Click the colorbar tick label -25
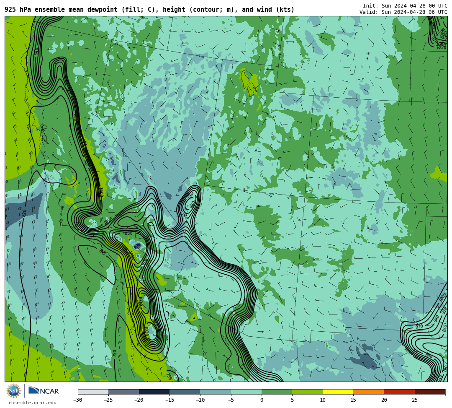The width and height of the screenshot is (452, 408). [108, 400]
